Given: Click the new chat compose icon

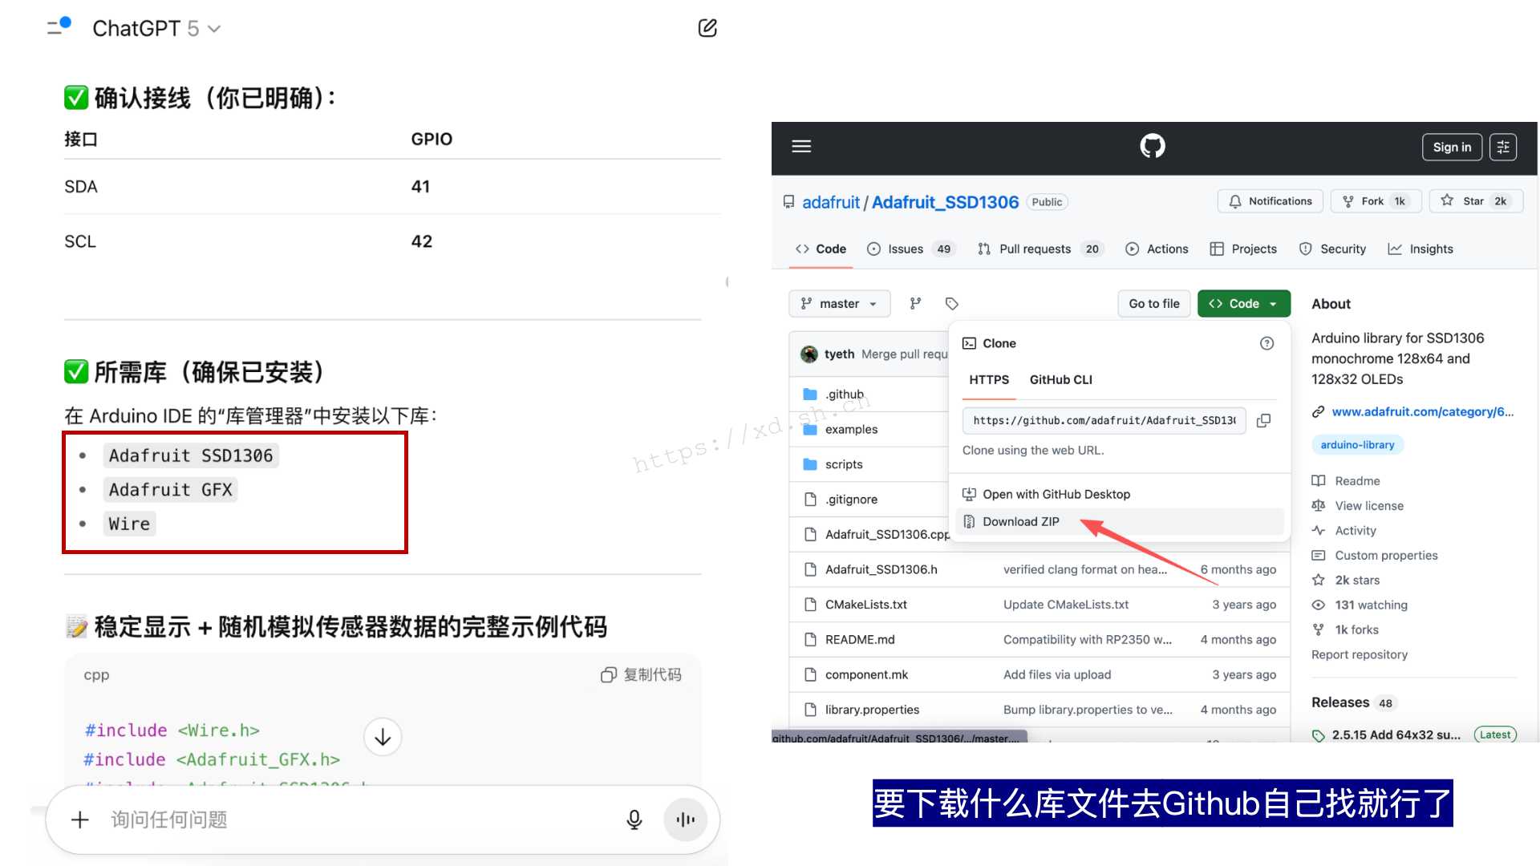Looking at the screenshot, I should pos(707,28).
